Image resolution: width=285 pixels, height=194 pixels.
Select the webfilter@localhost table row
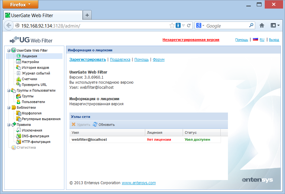click(x=145, y=139)
